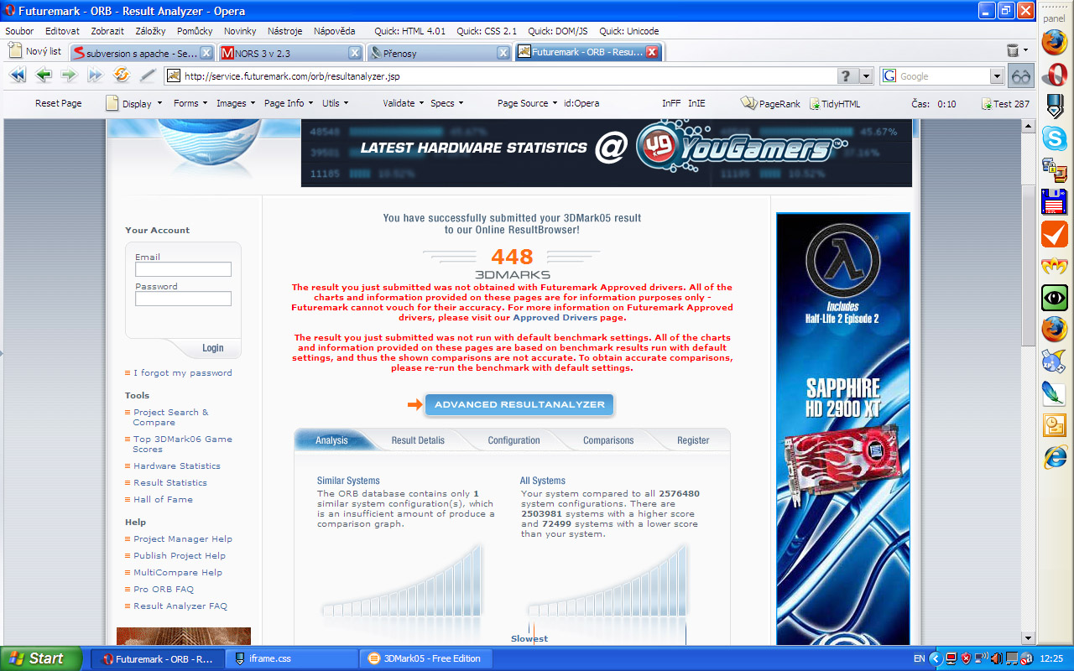Viewport: 1074px width, 671px height.
Task: Open the Result Details page tab
Action: pos(418,440)
